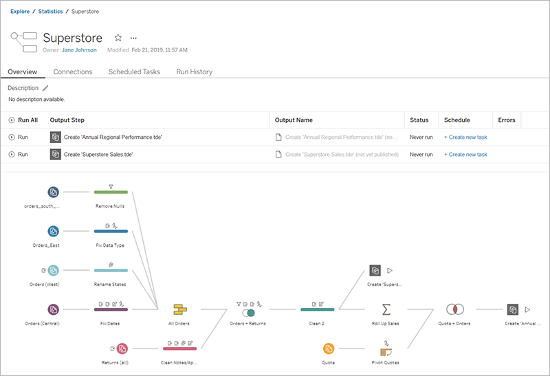This screenshot has width=550, height=376.
Task: Select the Fix Dates clean step bar
Action: point(111,309)
